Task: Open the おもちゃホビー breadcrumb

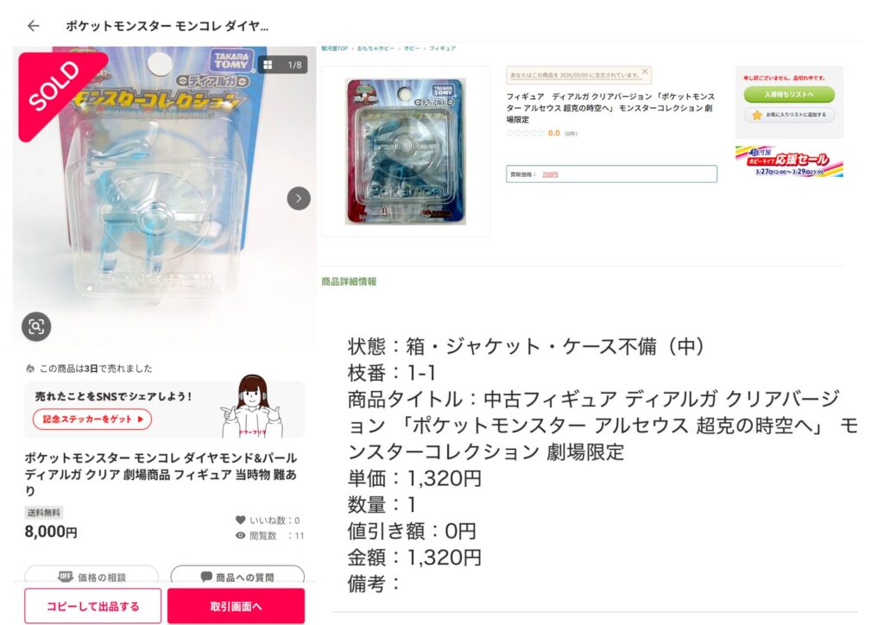Action: click(376, 48)
